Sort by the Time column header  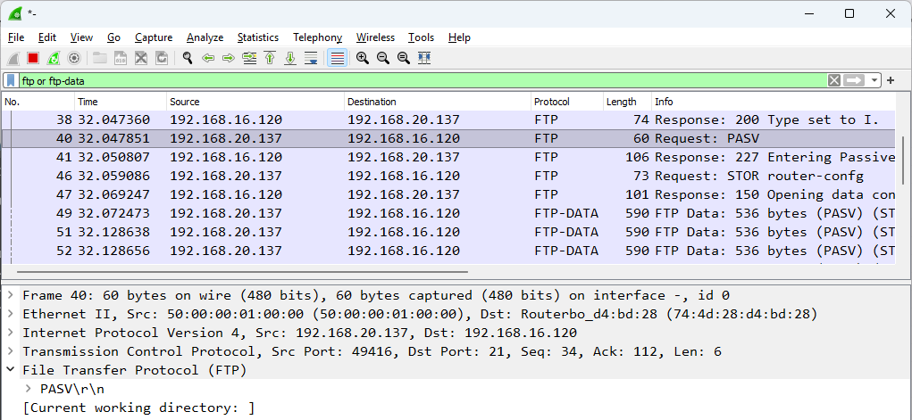(x=121, y=102)
